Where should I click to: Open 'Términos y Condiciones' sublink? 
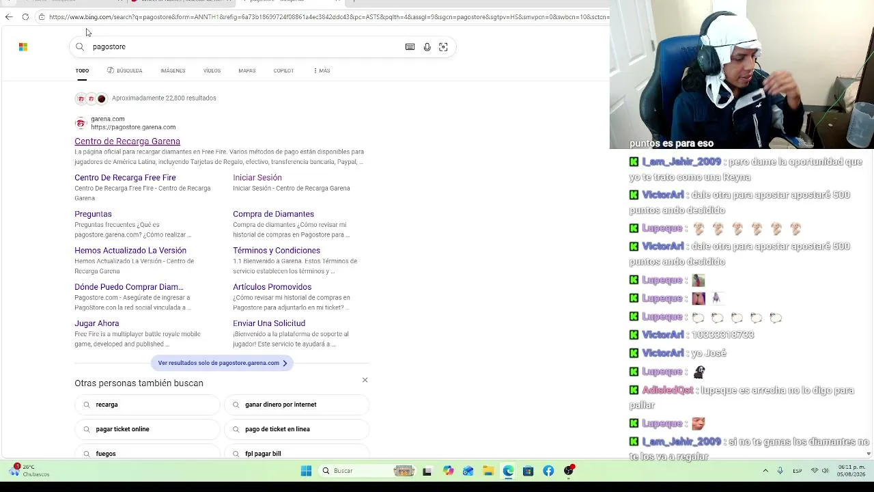(x=277, y=251)
